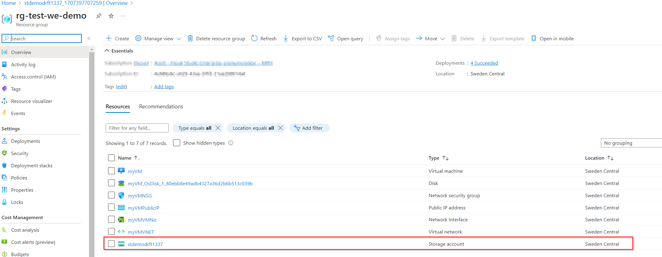This screenshot has height=257, width=662.
Task: Open the myVMVNET resource link
Action: coord(141,232)
